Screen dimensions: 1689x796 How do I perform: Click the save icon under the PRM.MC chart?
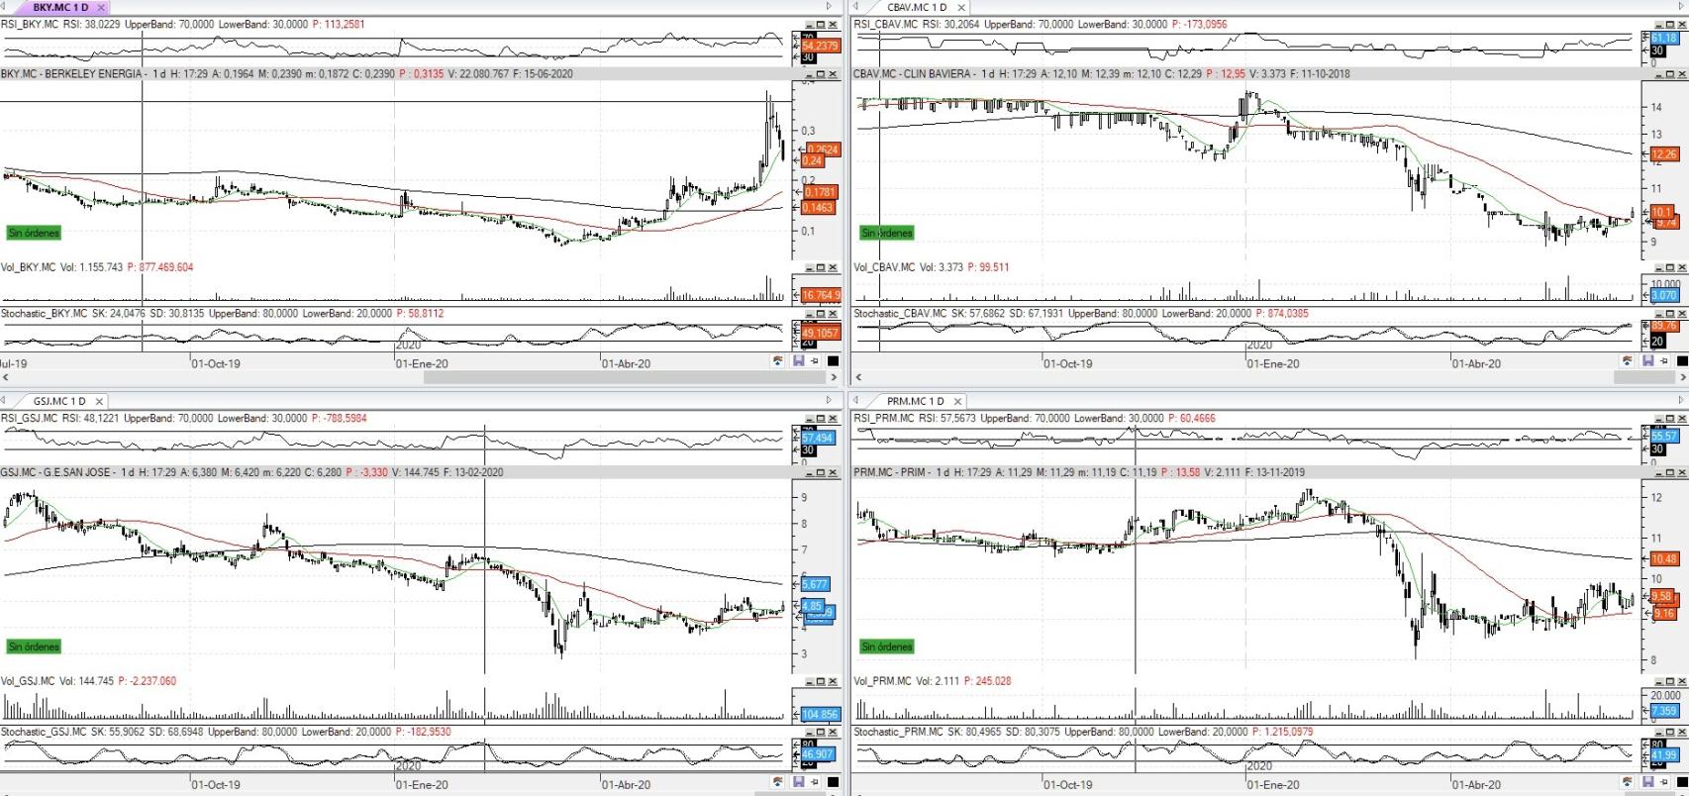[x=1648, y=782]
